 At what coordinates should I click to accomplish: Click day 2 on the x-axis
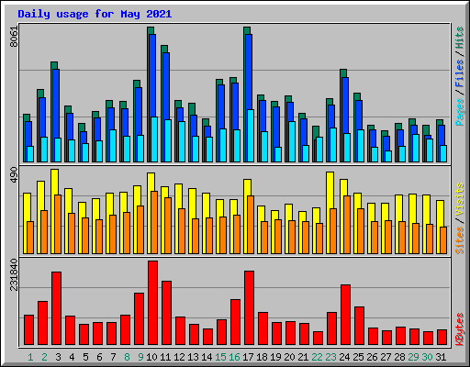(44, 357)
